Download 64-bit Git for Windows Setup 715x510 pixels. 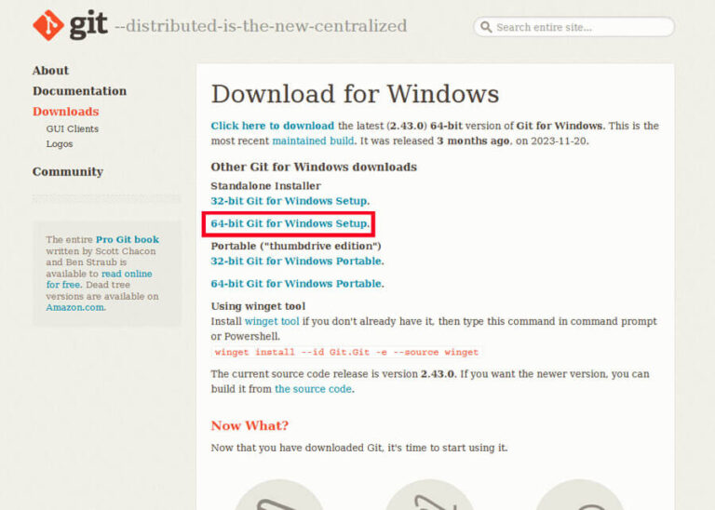coord(289,224)
